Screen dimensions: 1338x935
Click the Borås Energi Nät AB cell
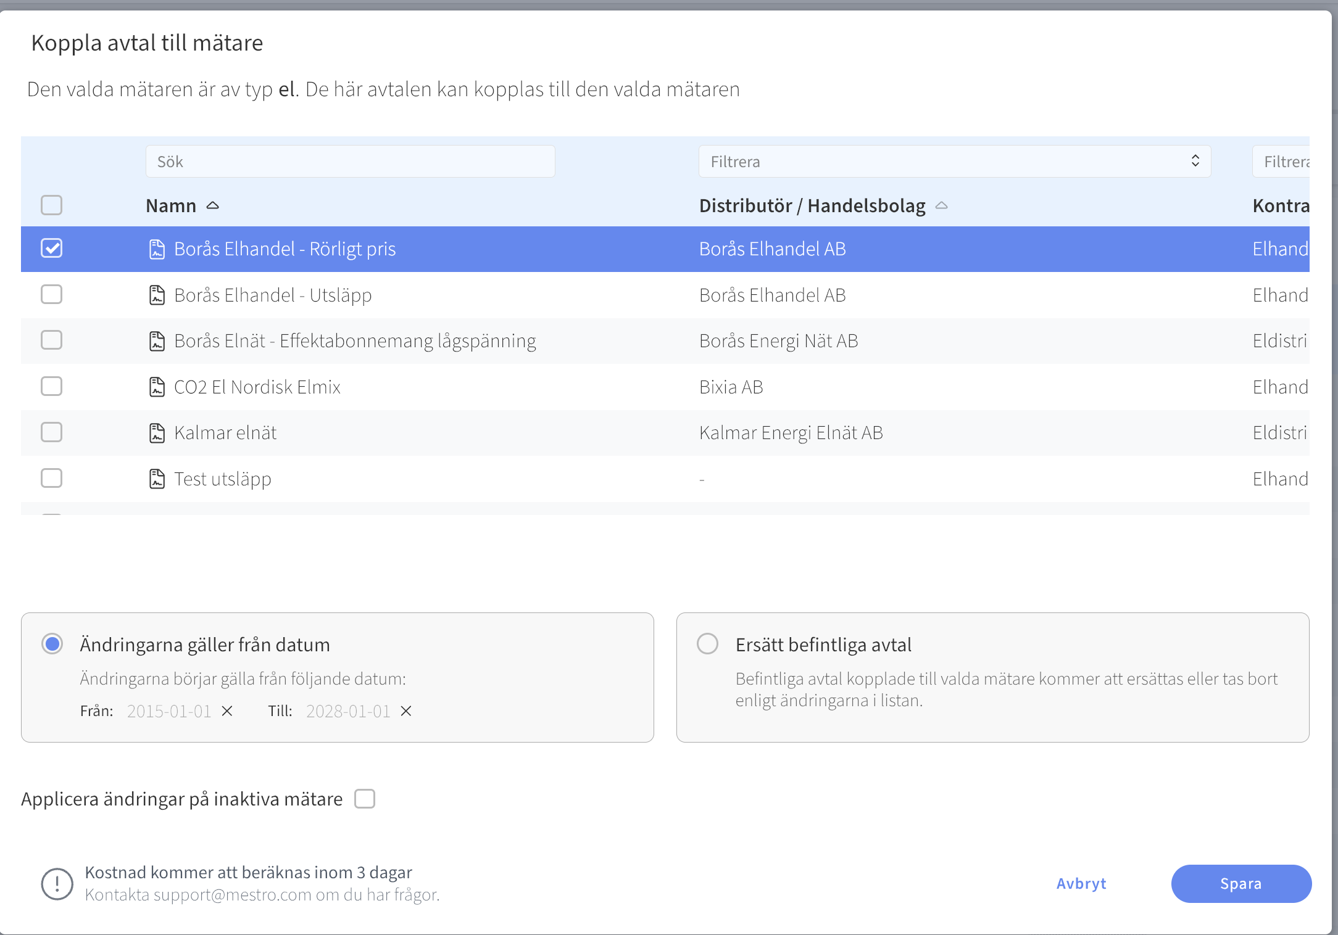(779, 341)
